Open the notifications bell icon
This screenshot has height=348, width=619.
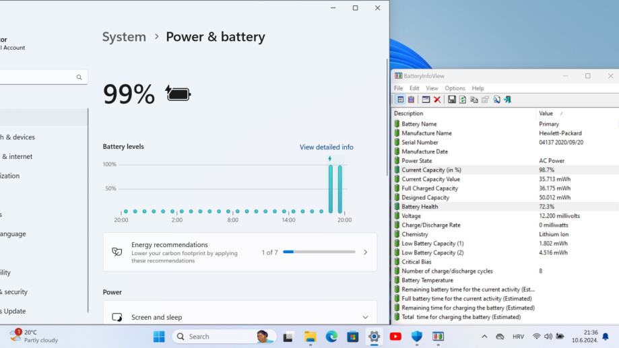[606, 337]
